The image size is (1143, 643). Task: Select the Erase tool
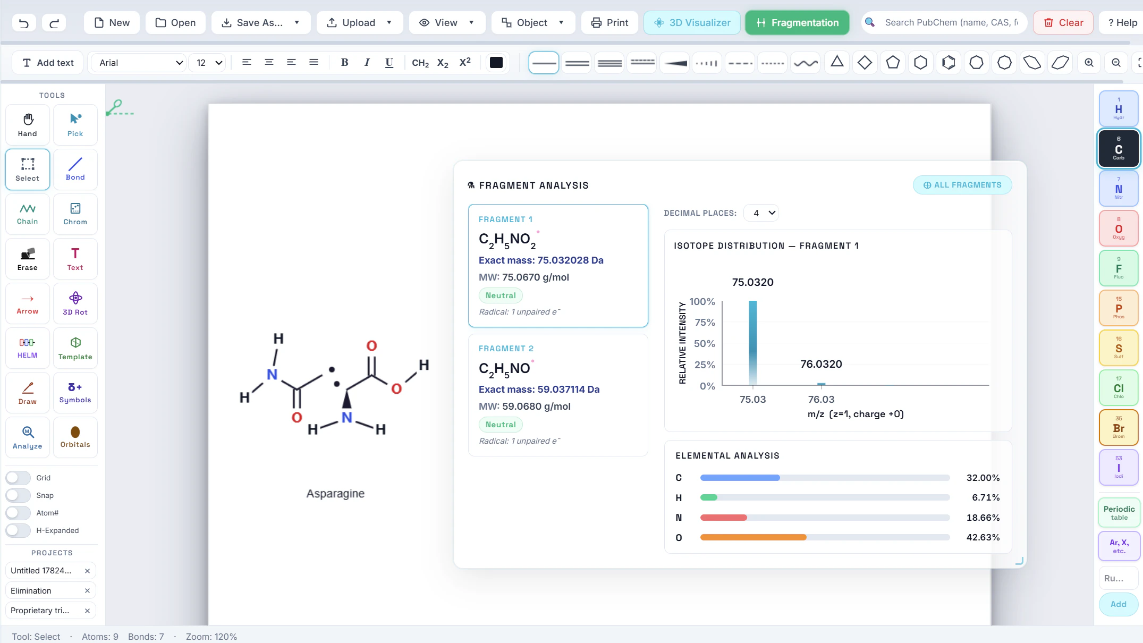pyautogui.click(x=28, y=259)
